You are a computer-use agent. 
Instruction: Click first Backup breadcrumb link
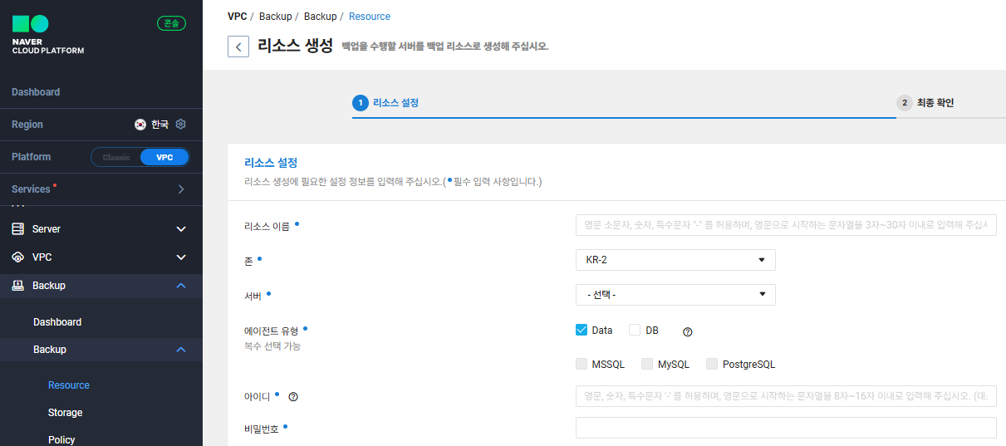click(x=276, y=17)
